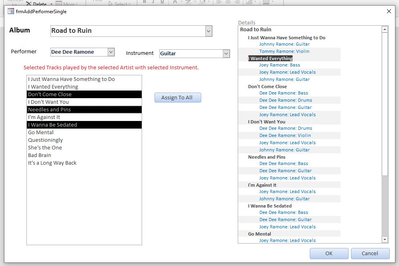Click Johnny Ramone: Guitar under I Don't Want You
Viewport: 399px width, 266px height.
[285, 150]
